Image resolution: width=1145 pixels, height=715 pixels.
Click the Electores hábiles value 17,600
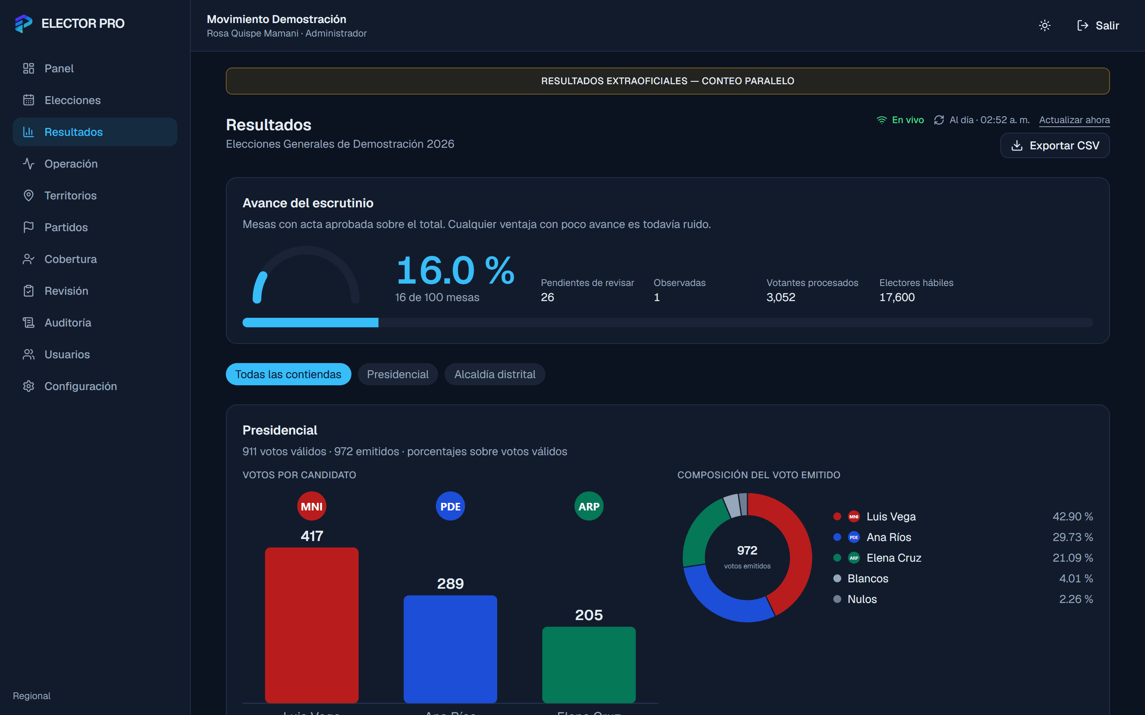897,298
